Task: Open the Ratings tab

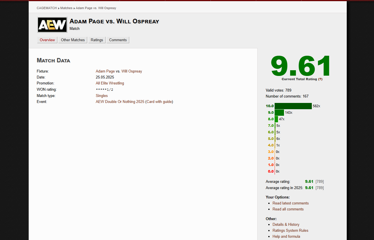Action: tap(97, 40)
